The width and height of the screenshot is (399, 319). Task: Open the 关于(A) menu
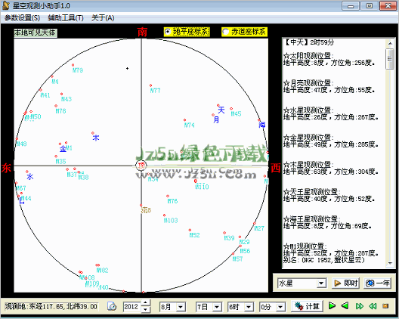(x=103, y=18)
